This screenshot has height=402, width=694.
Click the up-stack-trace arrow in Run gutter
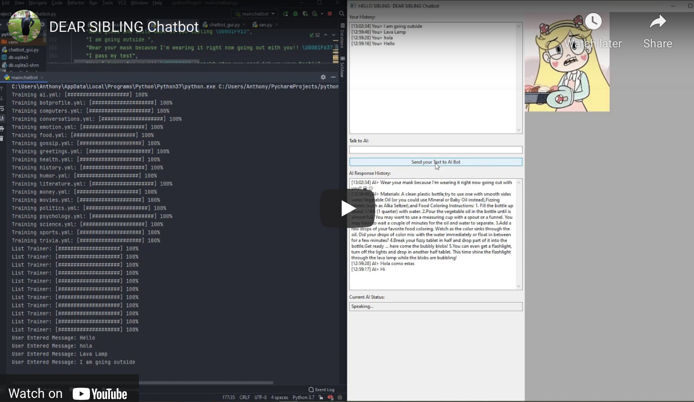tap(2, 89)
